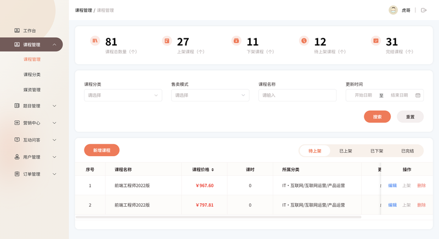This screenshot has height=239, width=439.
Task: Switch to the 已完结 tab
Action: click(x=407, y=151)
